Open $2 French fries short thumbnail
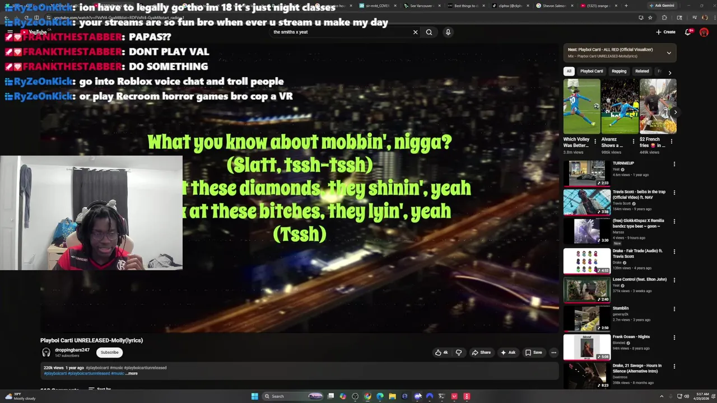 click(658, 106)
